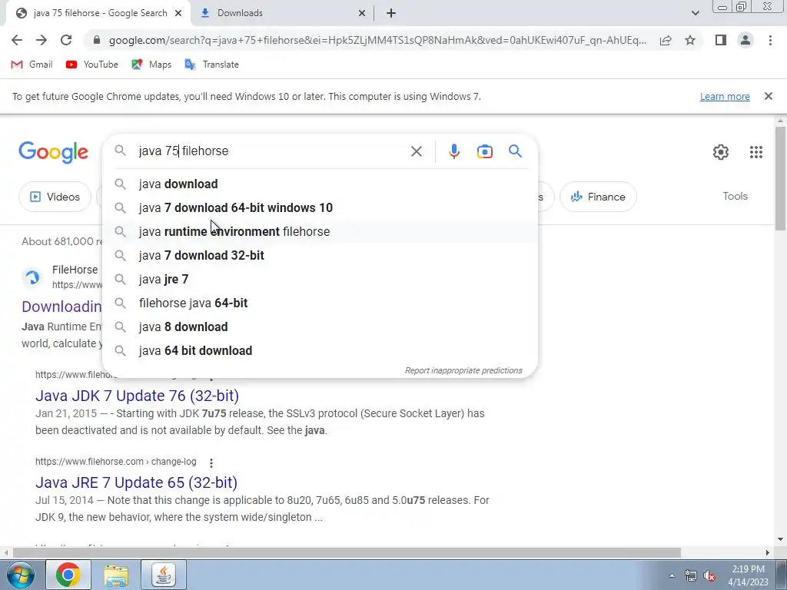This screenshot has width=787, height=590.
Task: Go back to the previous page
Action: pyautogui.click(x=17, y=40)
